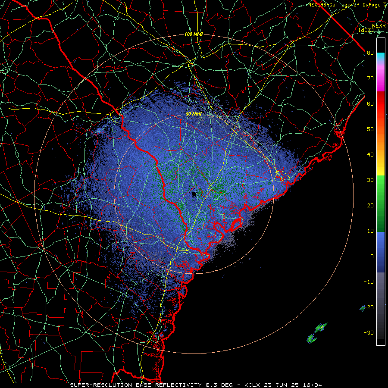Screen dimensions: 388x388
Task: Click the -30 dBZ label on the scale
Action: [369, 332]
